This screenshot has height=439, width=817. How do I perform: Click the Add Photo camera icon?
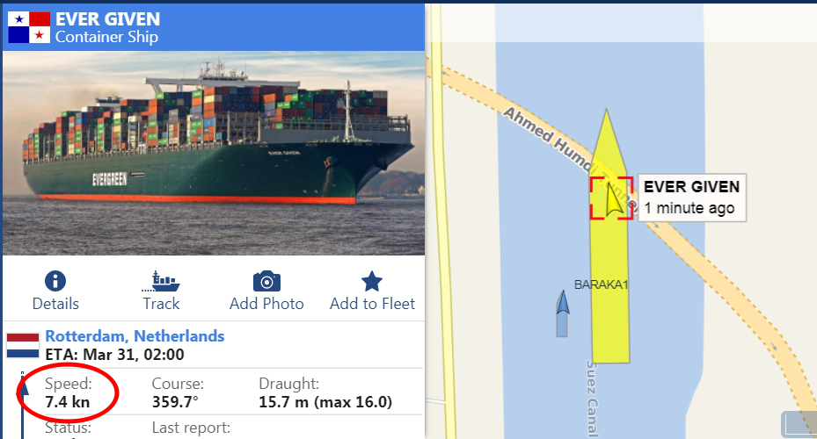coord(266,281)
